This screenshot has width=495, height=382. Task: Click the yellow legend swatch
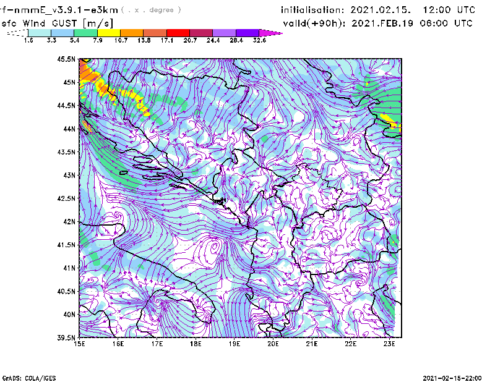click(x=109, y=33)
